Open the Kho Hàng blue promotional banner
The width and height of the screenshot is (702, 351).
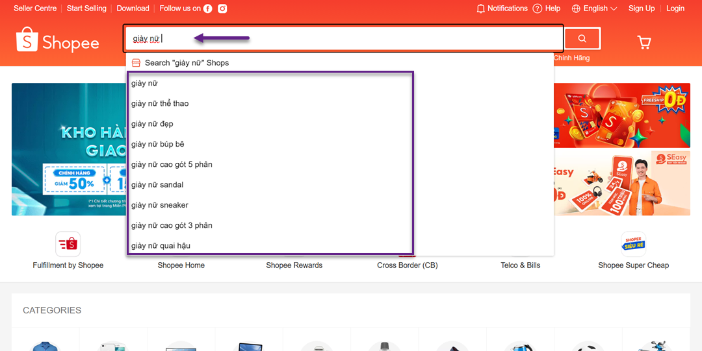(x=69, y=149)
